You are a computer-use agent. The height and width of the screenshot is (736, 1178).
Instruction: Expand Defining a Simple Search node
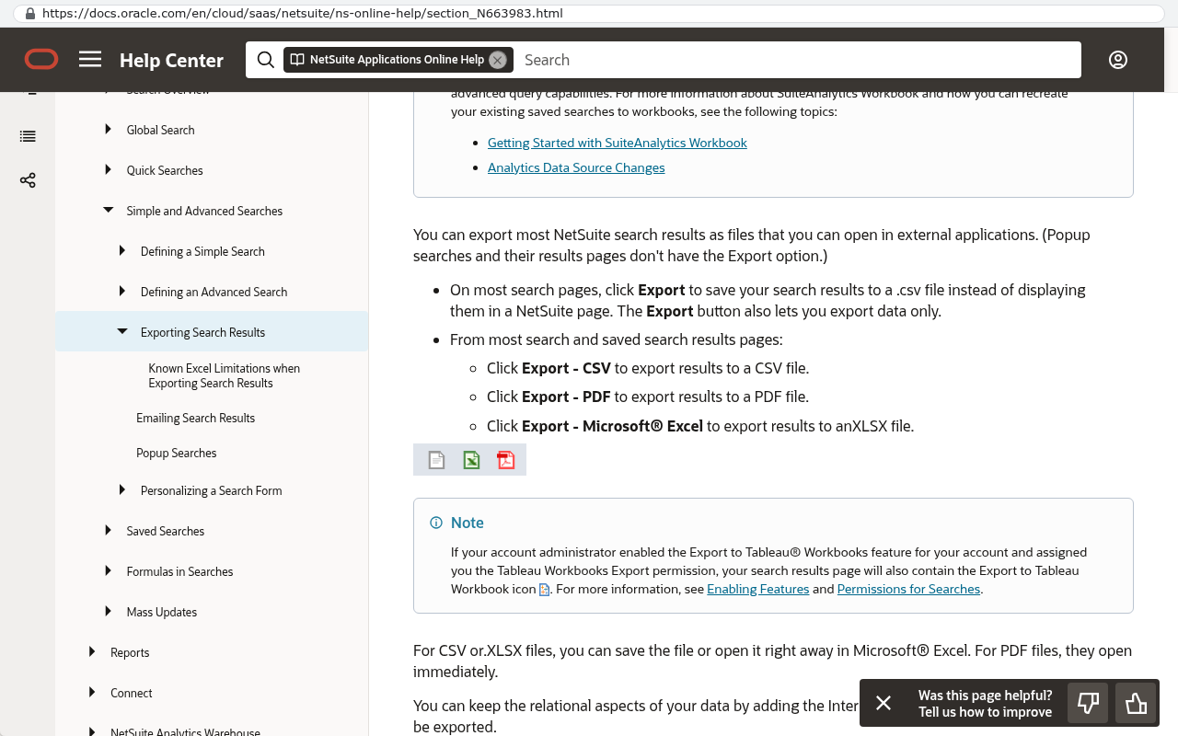tap(122, 251)
